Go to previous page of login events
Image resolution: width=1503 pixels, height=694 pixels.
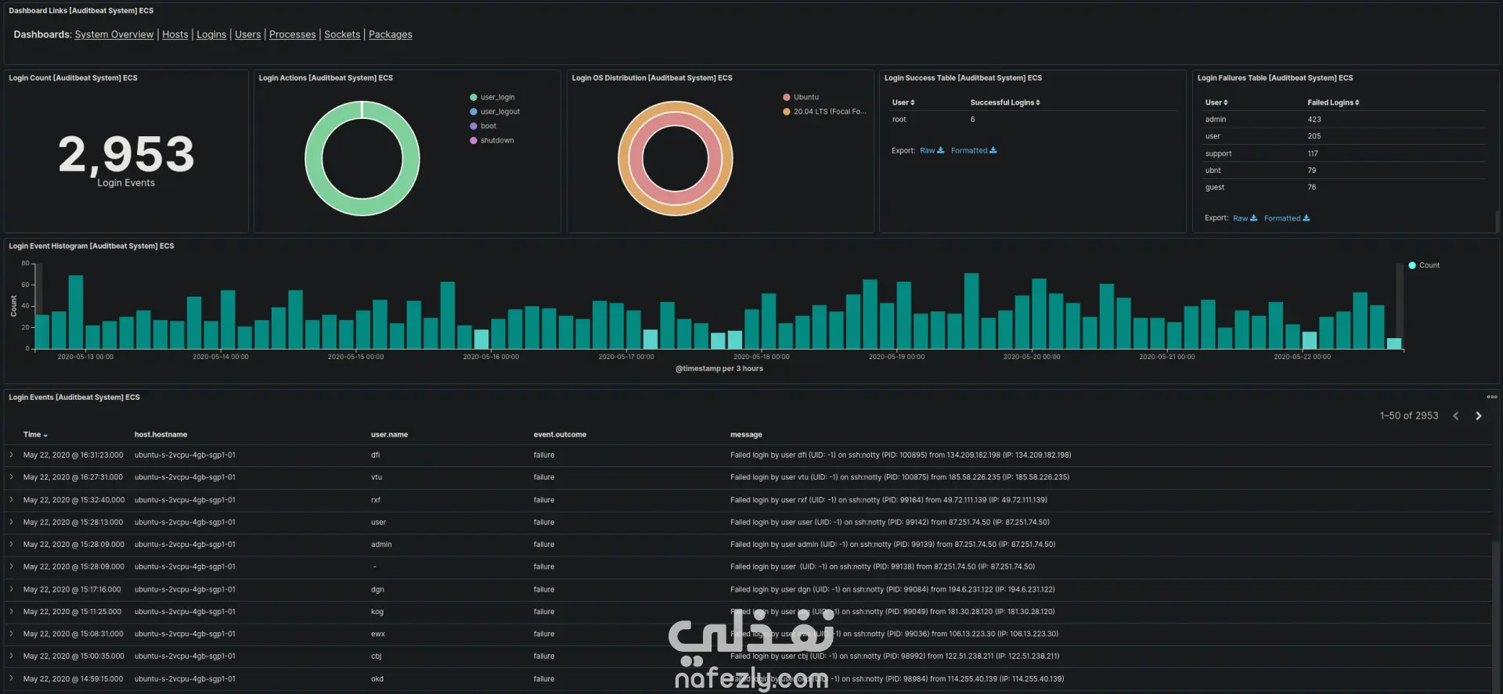coord(1456,416)
